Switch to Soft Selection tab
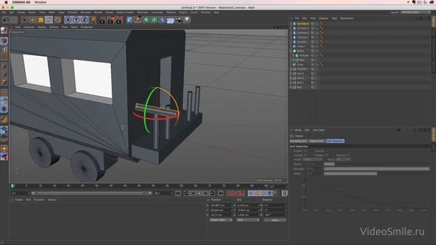The width and height of the screenshot is (436, 245). pyautogui.click(x=335, y=141)
